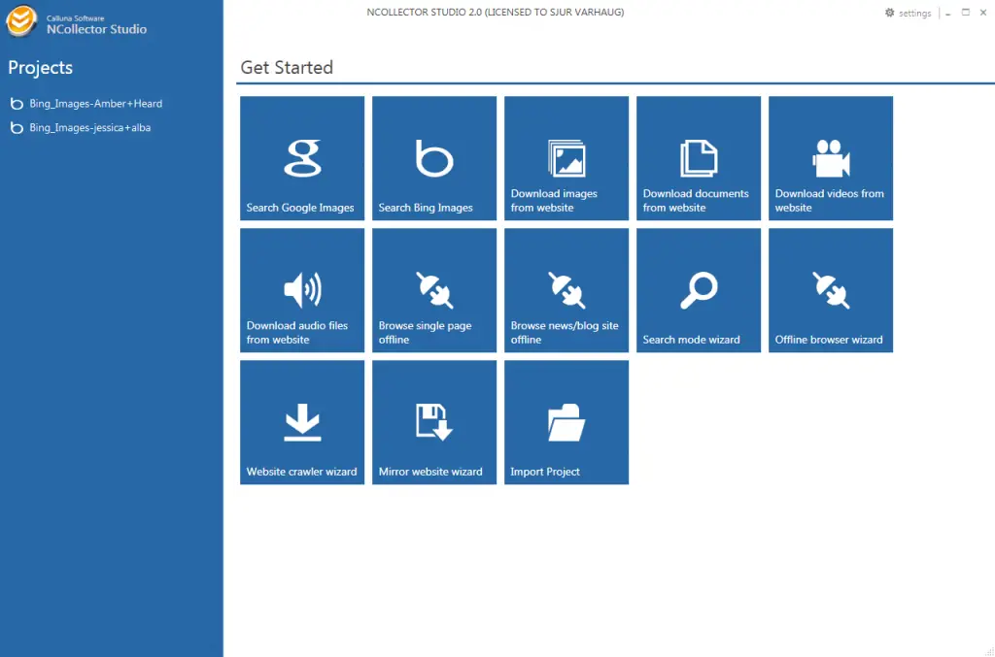995x657 pixels.
Task: Open the Search Google Images tile
Action: pyautogui.click(x=301, y=158)
